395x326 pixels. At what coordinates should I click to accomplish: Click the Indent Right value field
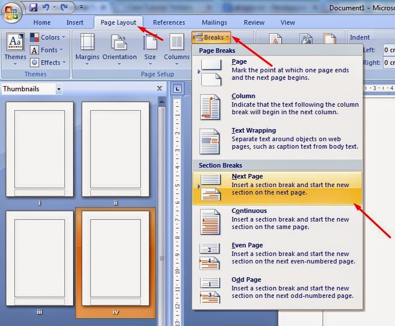pos(389,63)
